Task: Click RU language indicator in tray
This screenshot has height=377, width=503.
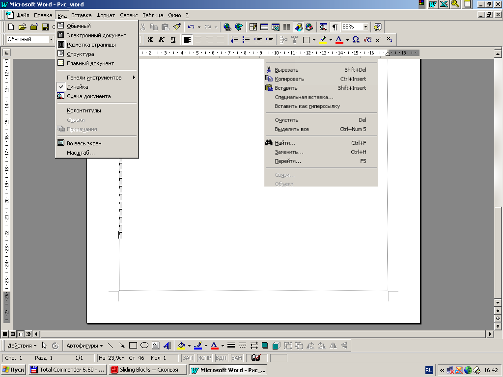Action: [x=429, y=370]
